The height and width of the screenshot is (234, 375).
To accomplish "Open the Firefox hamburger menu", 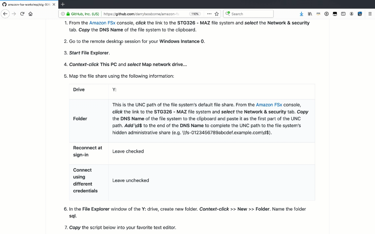I will (370, 14).
